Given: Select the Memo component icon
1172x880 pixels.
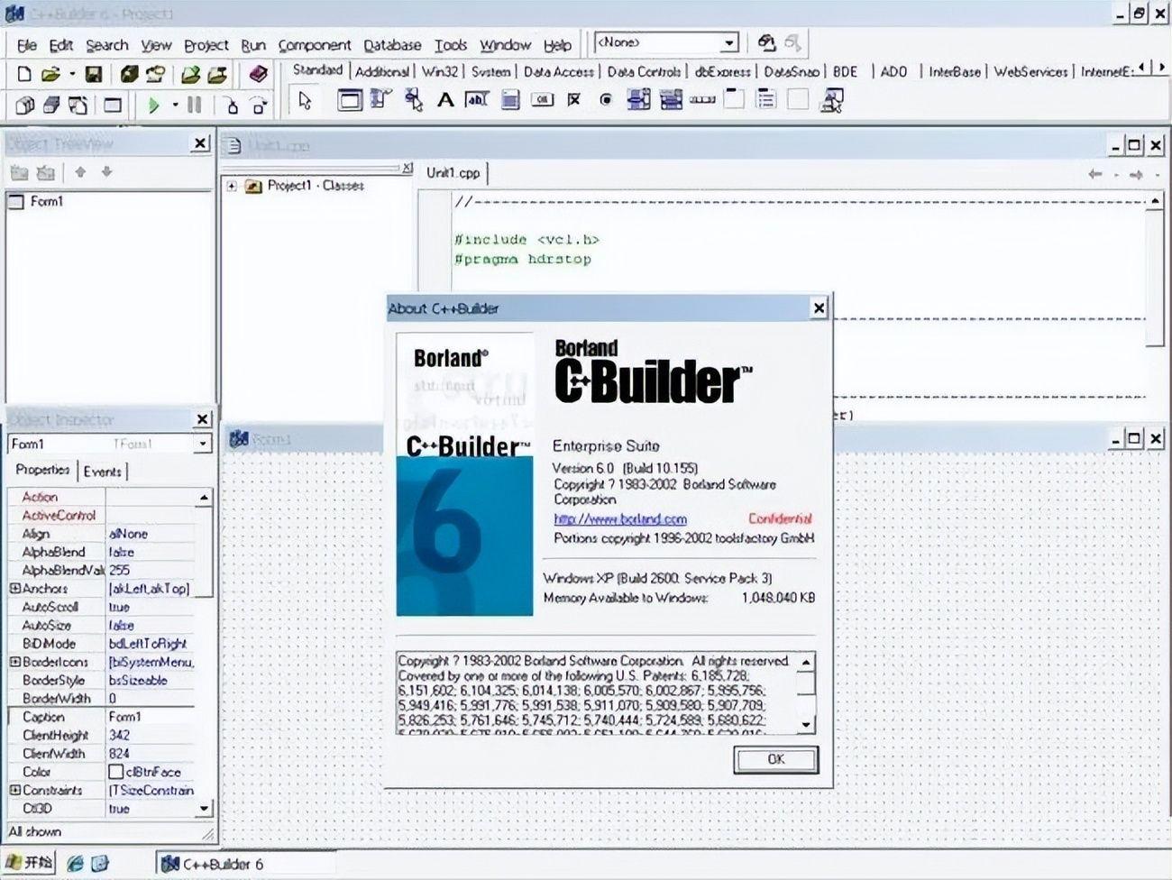Looking at the screenshot, I should point(510,100).
